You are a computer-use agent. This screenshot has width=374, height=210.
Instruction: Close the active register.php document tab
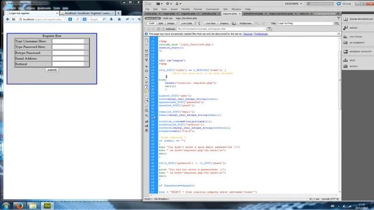click(240, 14)
